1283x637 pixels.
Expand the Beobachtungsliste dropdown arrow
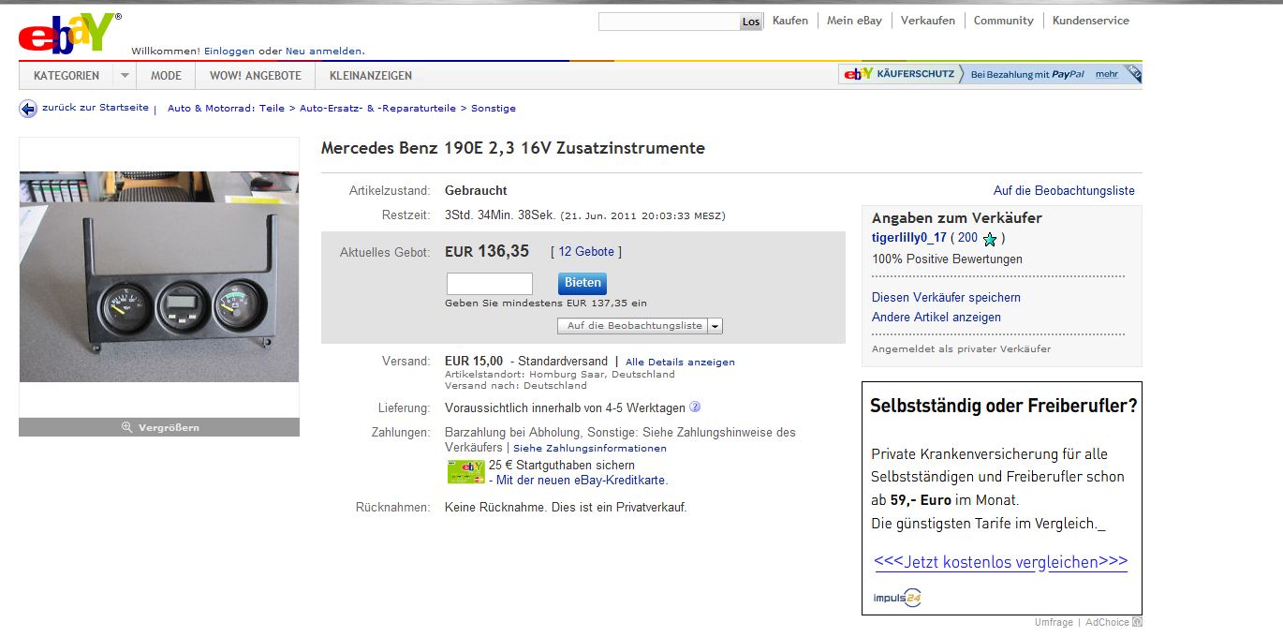click(x=715, y=326)
